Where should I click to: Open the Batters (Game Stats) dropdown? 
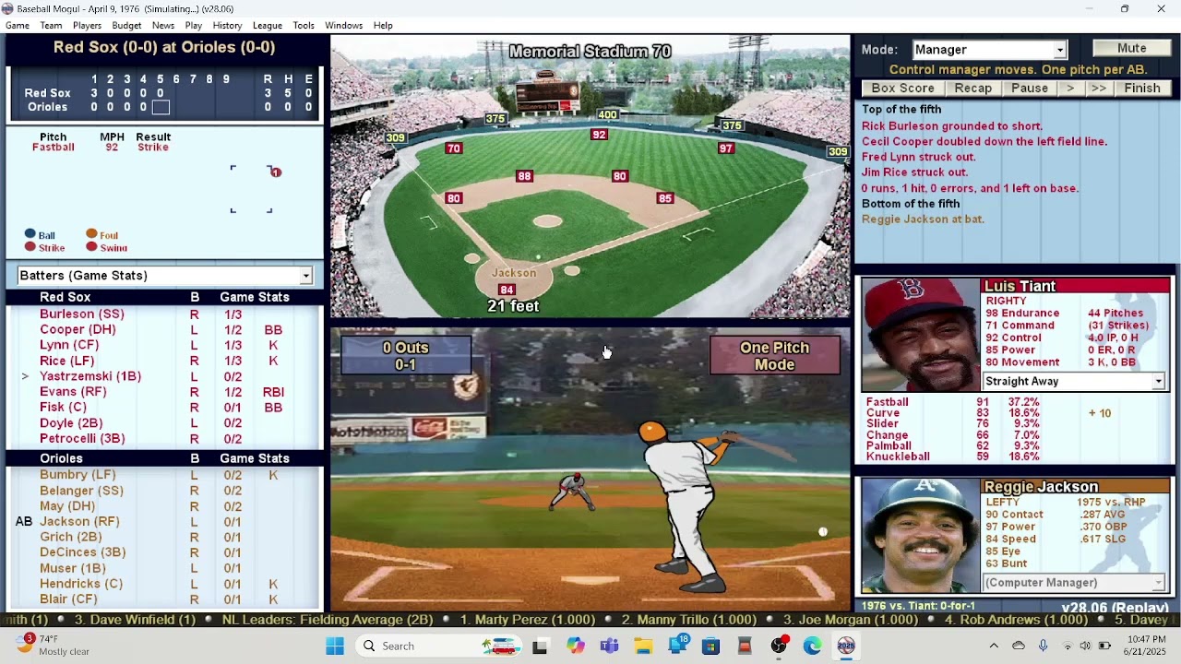(165, 276)
